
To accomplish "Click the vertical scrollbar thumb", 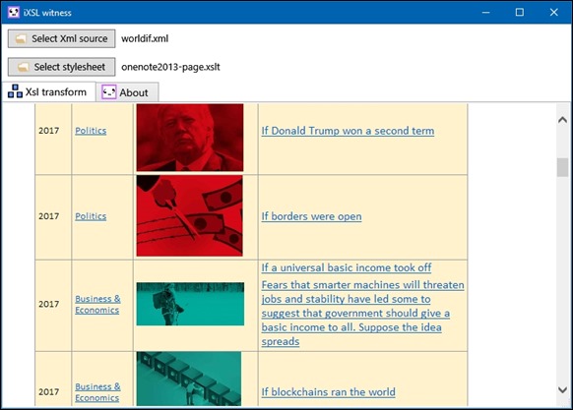I will (562, 167).
